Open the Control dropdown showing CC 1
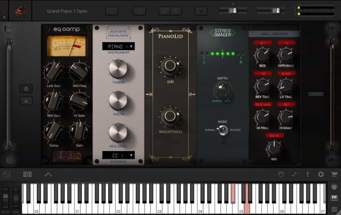Viewport: 341px width, 215px height. pos(119,155)
